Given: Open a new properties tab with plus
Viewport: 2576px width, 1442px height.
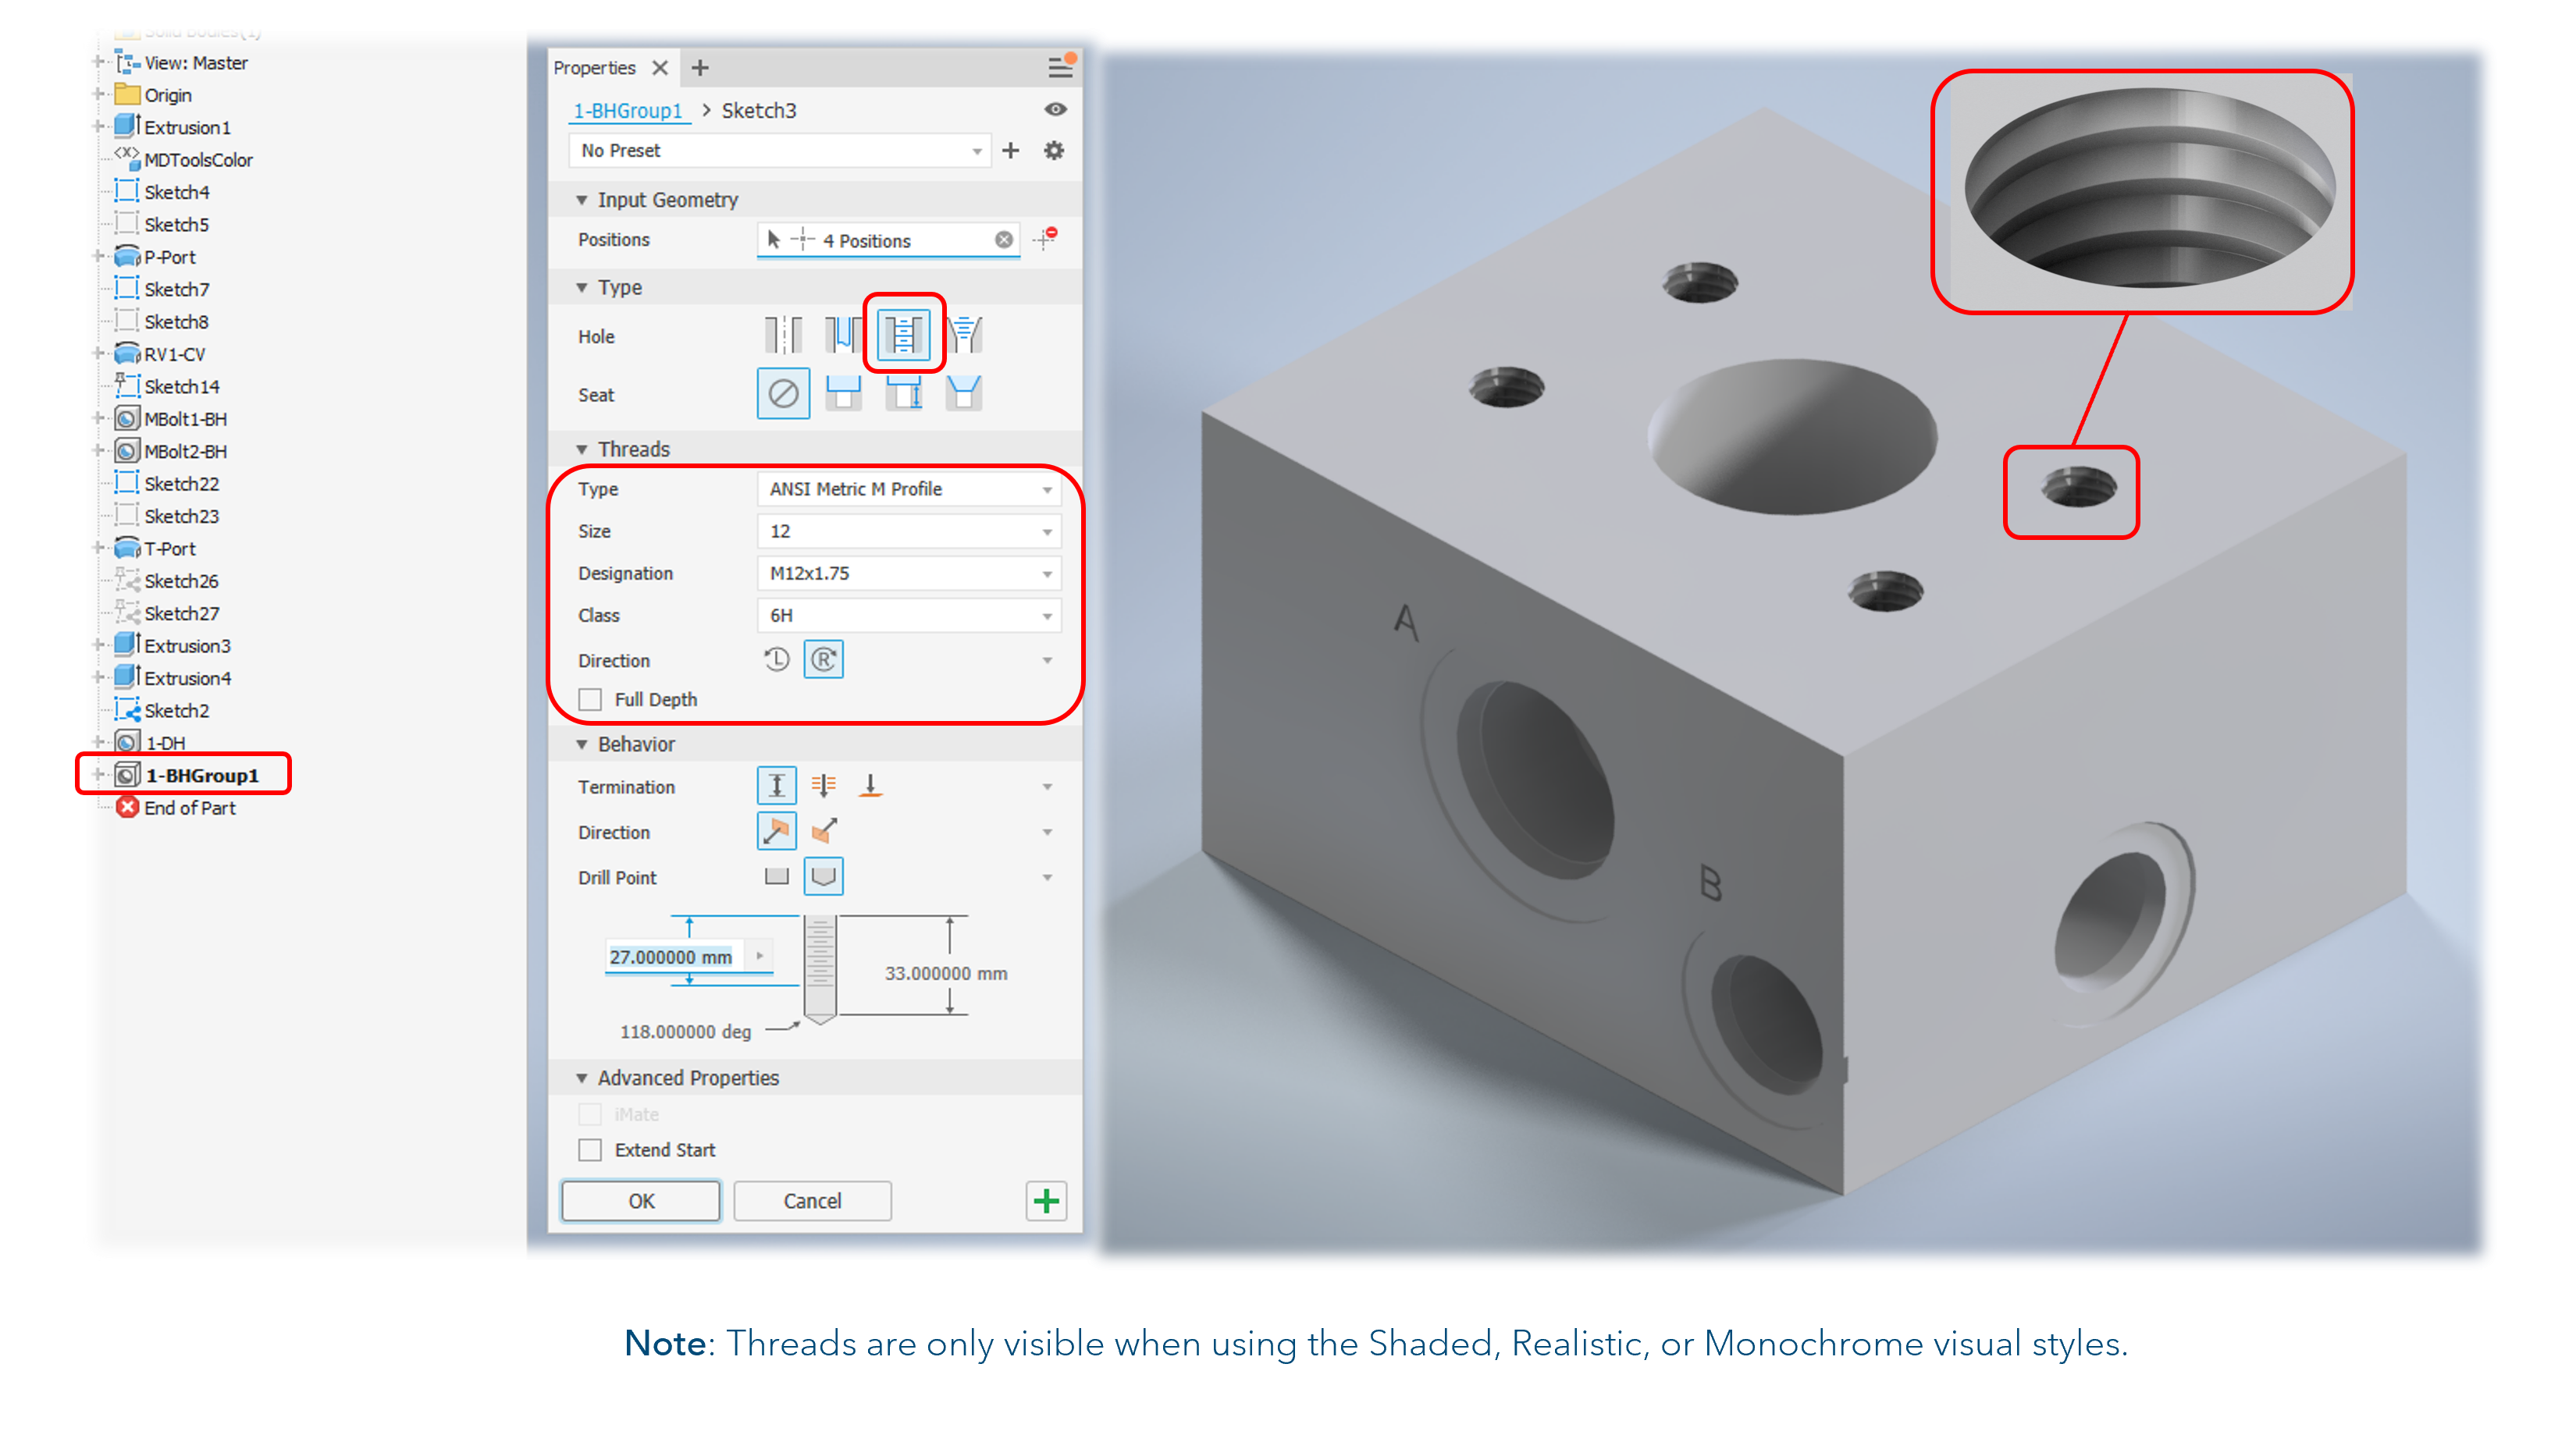Looking at the screenshot, I should (x=699, y=67).
